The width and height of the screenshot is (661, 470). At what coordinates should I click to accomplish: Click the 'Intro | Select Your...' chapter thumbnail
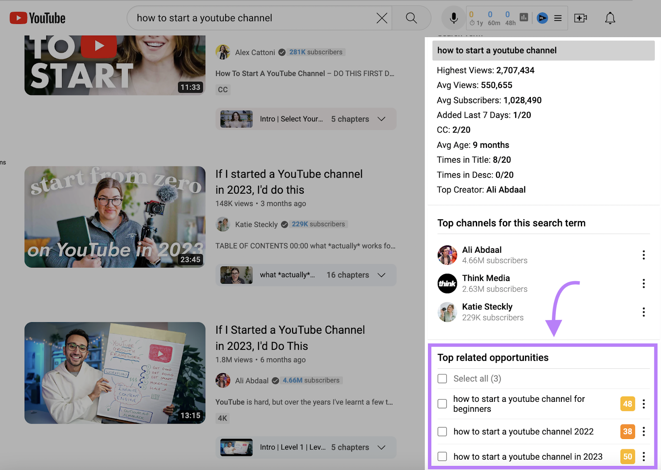[x=236, y=119]
